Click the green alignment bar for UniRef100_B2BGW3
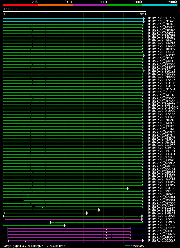 click(x=46, y=213)
